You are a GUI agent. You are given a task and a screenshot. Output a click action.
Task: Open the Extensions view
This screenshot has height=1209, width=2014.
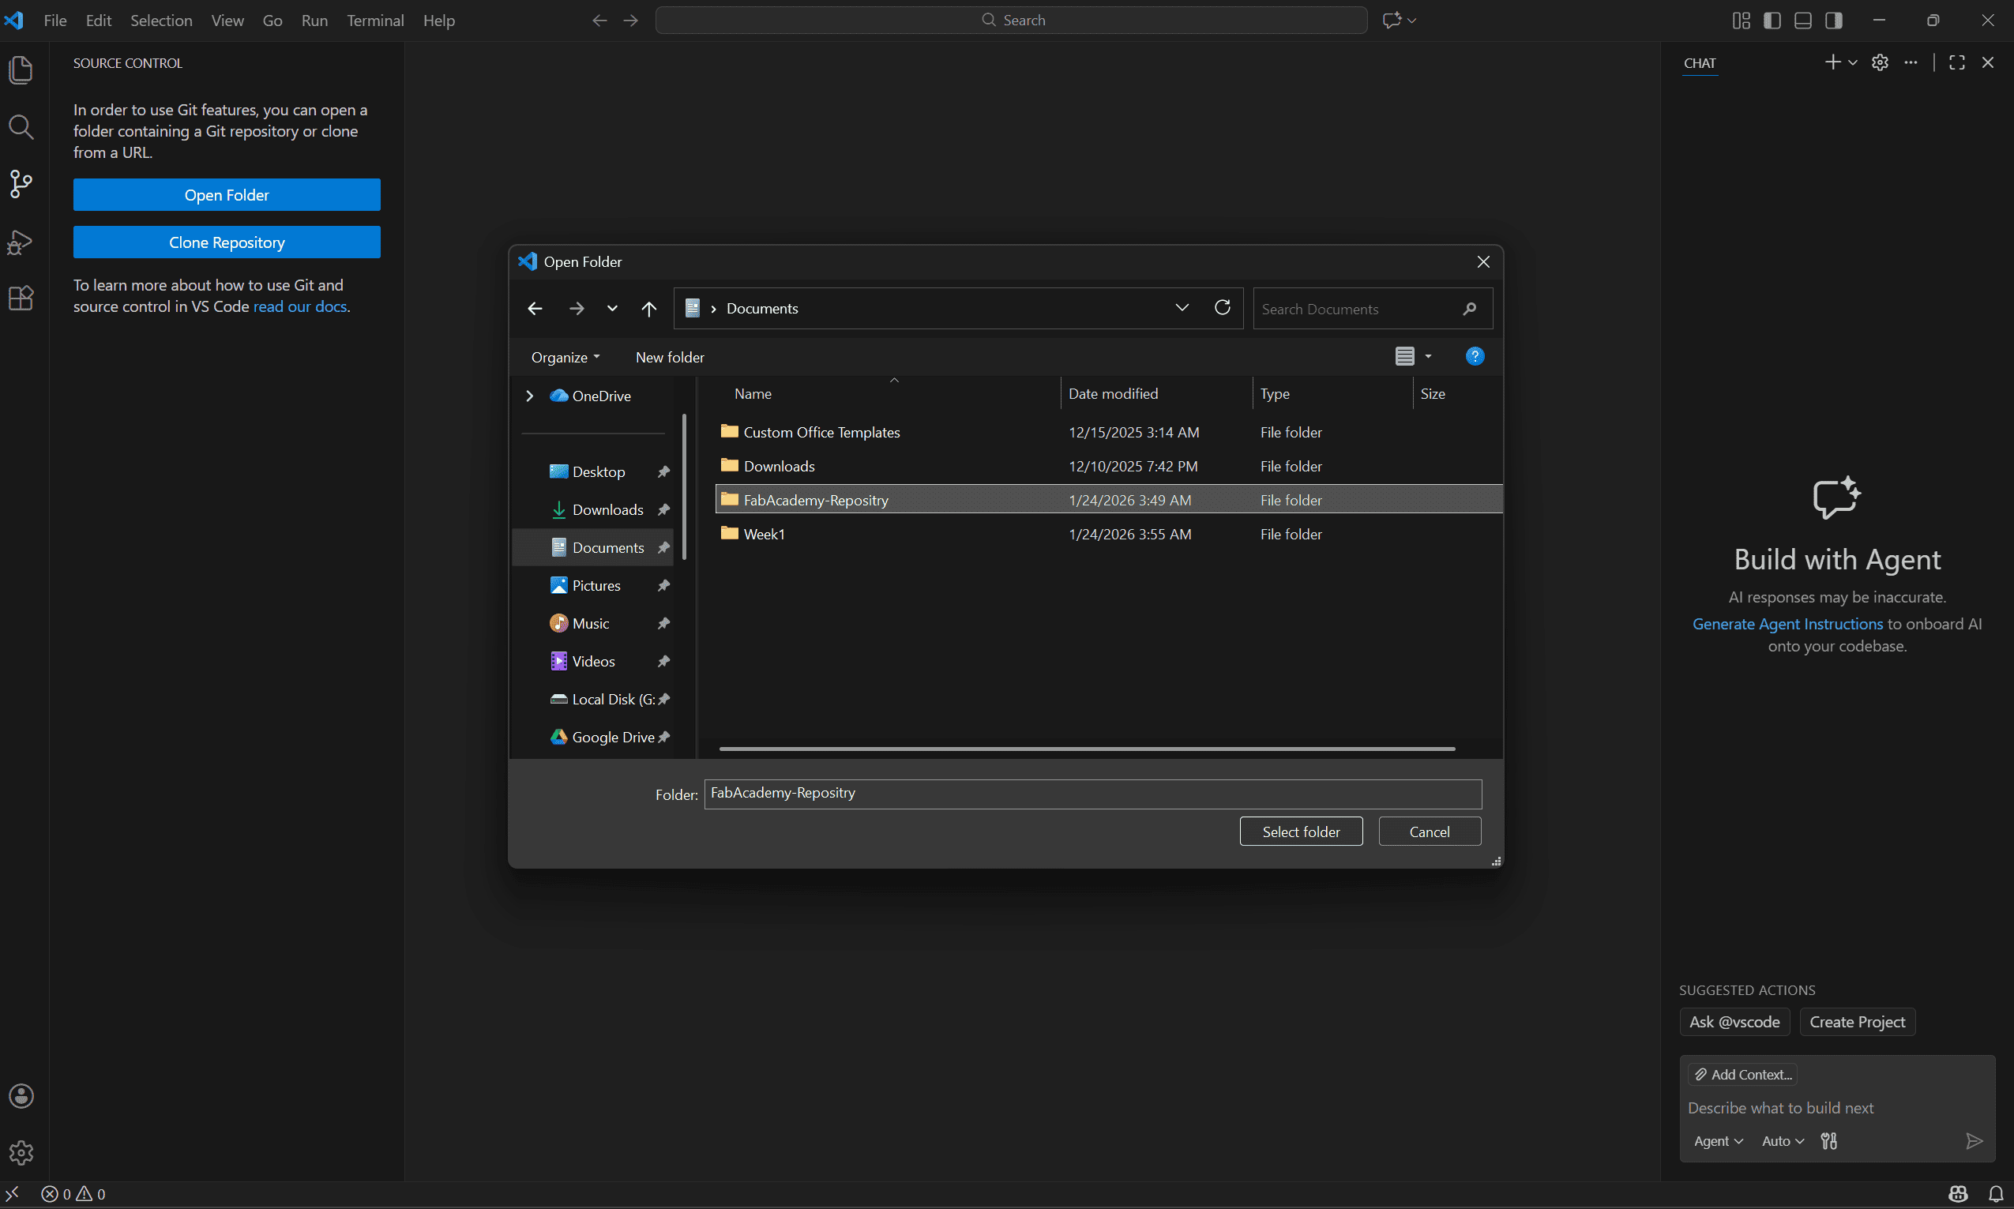[21, 298]
